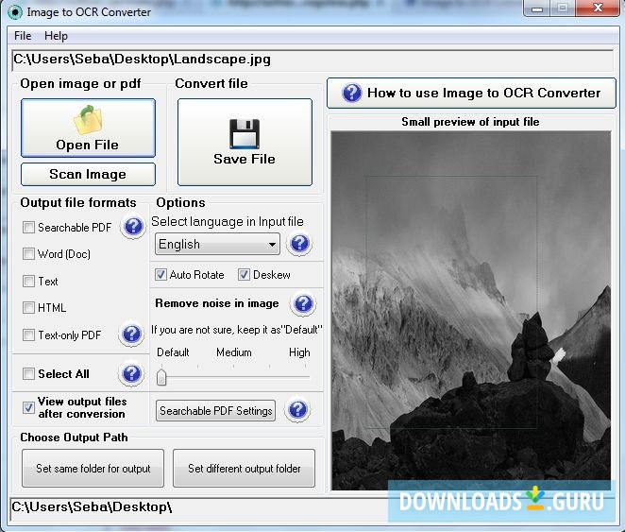This screenshot has width=625, height=532.
Task: Check Text-only PDF option
Action: coord(28,335)
